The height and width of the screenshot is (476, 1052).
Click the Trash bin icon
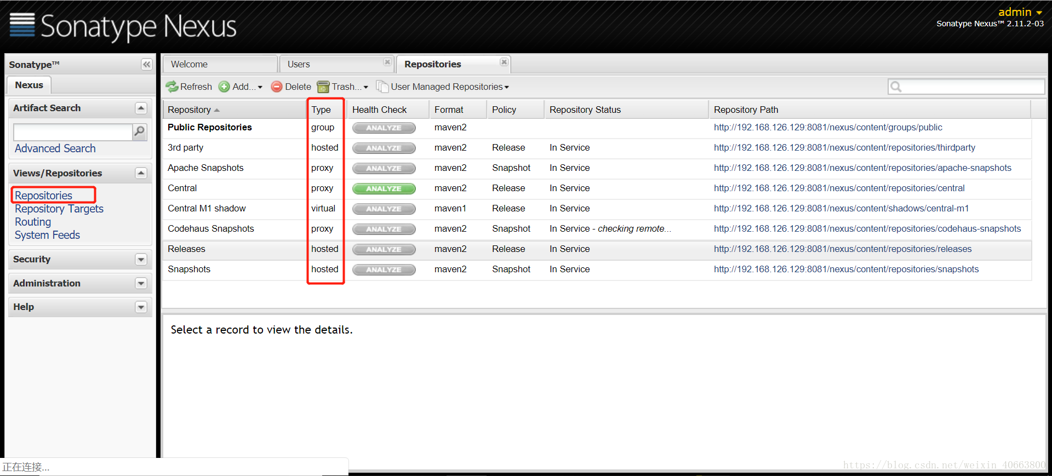(323, 87)
